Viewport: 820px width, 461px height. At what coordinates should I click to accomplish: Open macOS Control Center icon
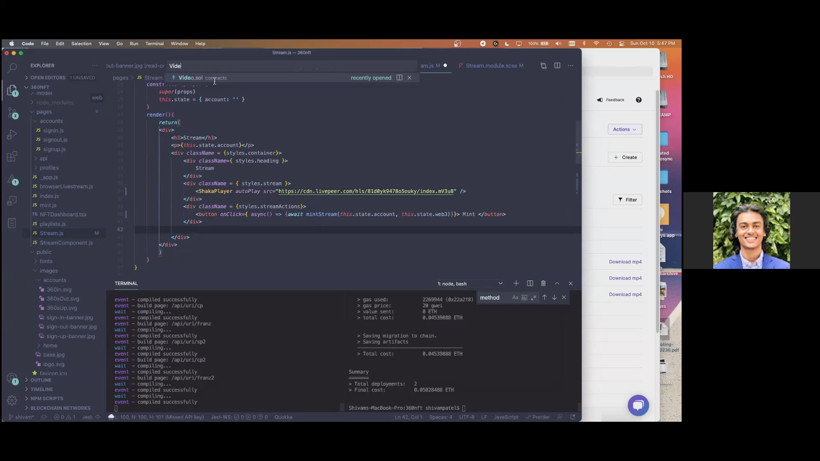[622, 44]
